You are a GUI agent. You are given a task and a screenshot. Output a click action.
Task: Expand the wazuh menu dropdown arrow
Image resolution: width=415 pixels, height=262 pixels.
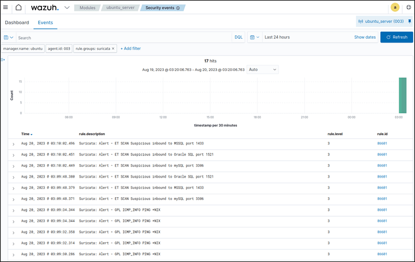67,7
